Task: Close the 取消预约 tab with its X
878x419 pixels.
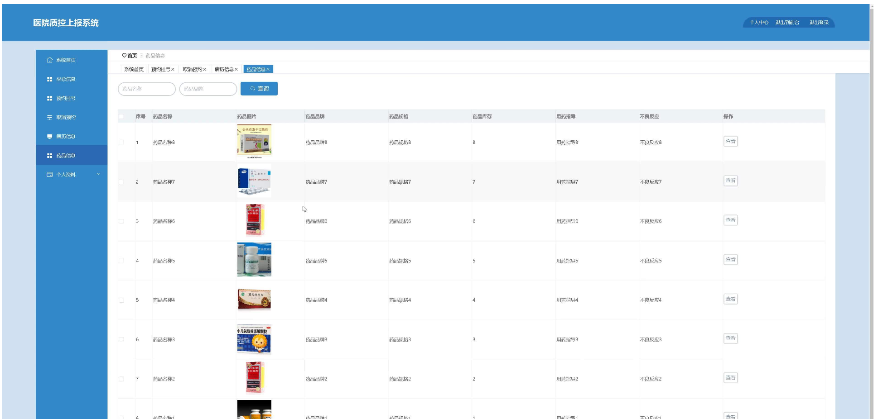Action: point(204,69)
